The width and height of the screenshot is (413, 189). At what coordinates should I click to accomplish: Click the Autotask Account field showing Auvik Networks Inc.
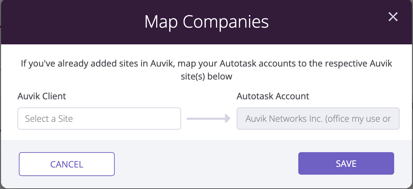pyautogui.click(x=318, y=119)
